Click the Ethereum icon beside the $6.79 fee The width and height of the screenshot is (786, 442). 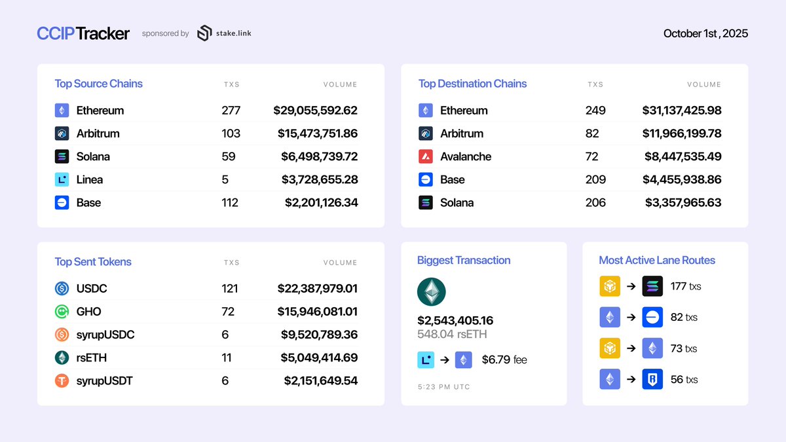click(464, 359)
